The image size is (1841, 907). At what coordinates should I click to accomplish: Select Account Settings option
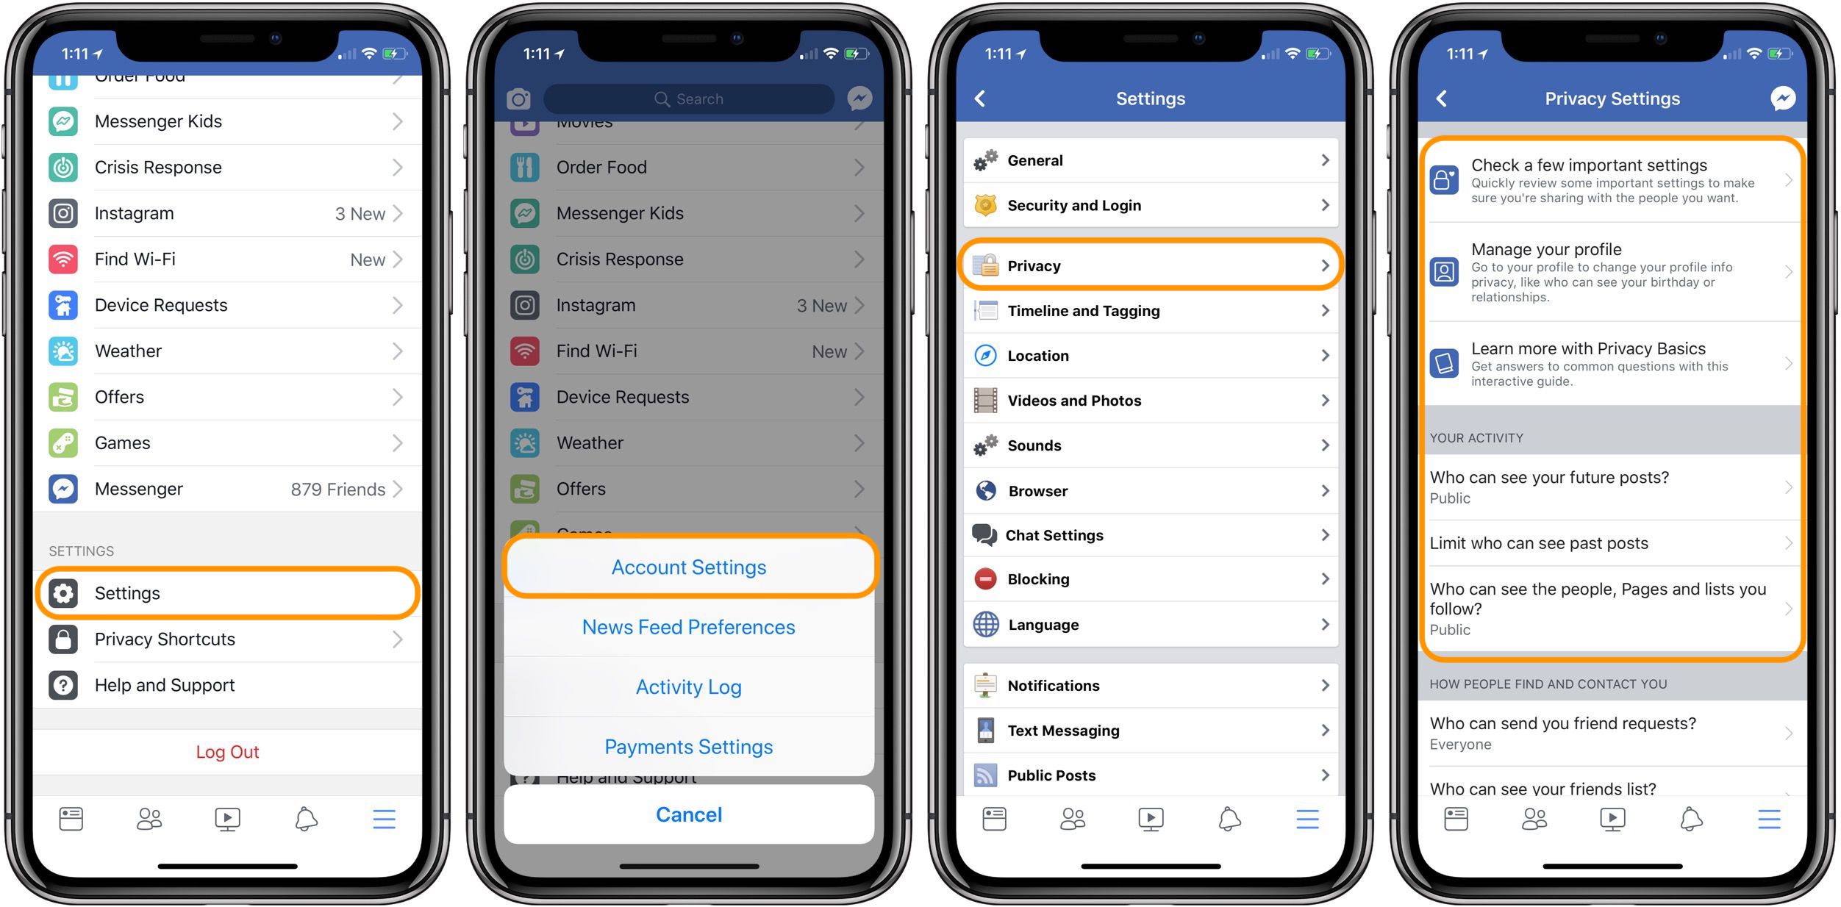coord(689,567)
